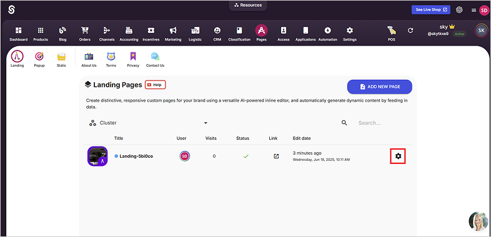Open the Incentives section
The width and height of the screenshot is (491, 237).
click(x=151, y=34)
